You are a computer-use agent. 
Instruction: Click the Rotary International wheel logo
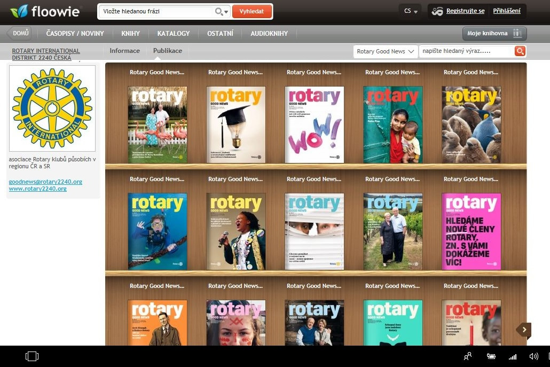point(52,108)
